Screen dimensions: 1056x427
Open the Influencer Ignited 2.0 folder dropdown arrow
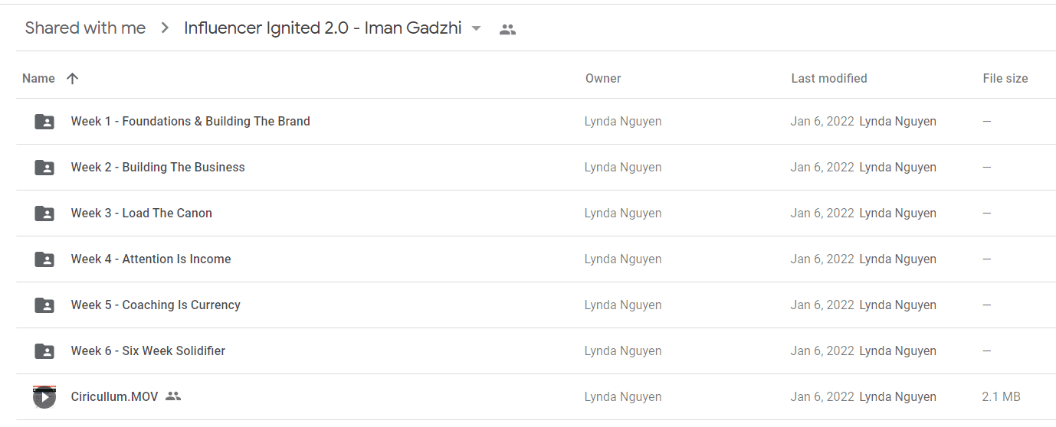click(x=476, y=29)
